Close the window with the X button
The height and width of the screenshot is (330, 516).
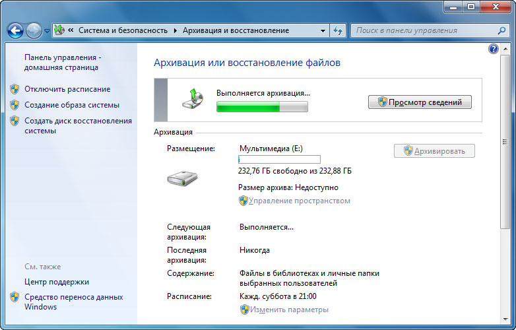[x=496, y=7]
